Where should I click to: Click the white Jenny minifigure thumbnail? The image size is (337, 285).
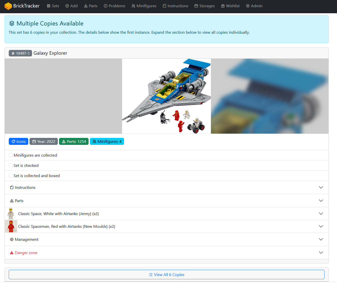click(x=11, y=214)
